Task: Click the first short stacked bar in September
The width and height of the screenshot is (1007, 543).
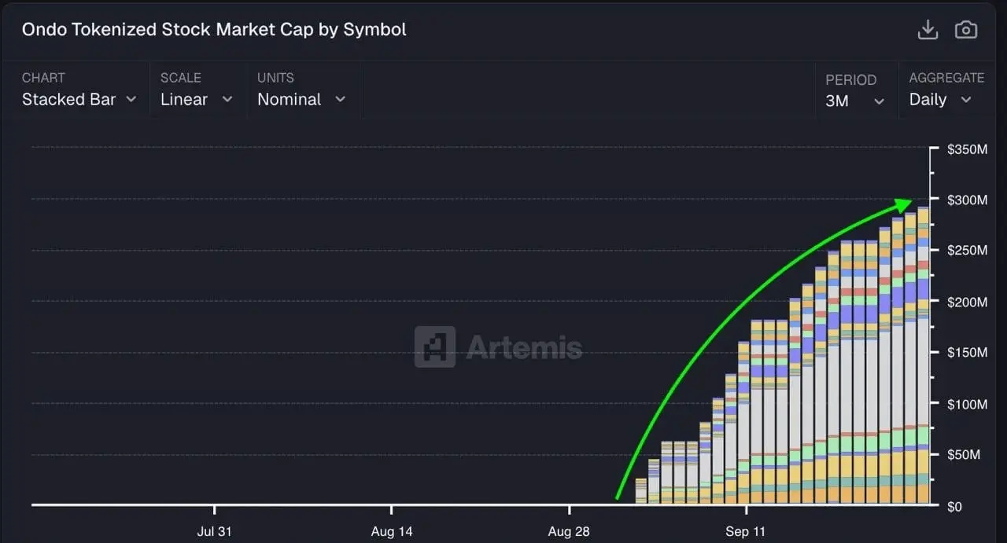Action: (x=641, y=490)
